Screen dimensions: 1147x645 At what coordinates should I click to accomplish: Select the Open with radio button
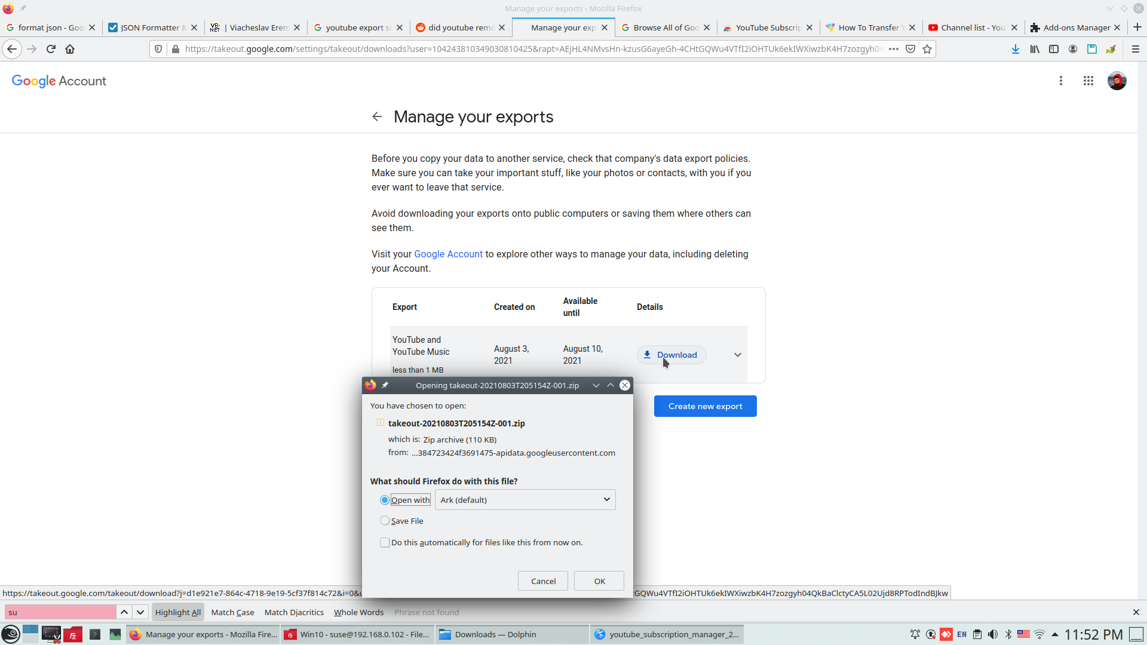pyautogui.click(x=385, y=500)
